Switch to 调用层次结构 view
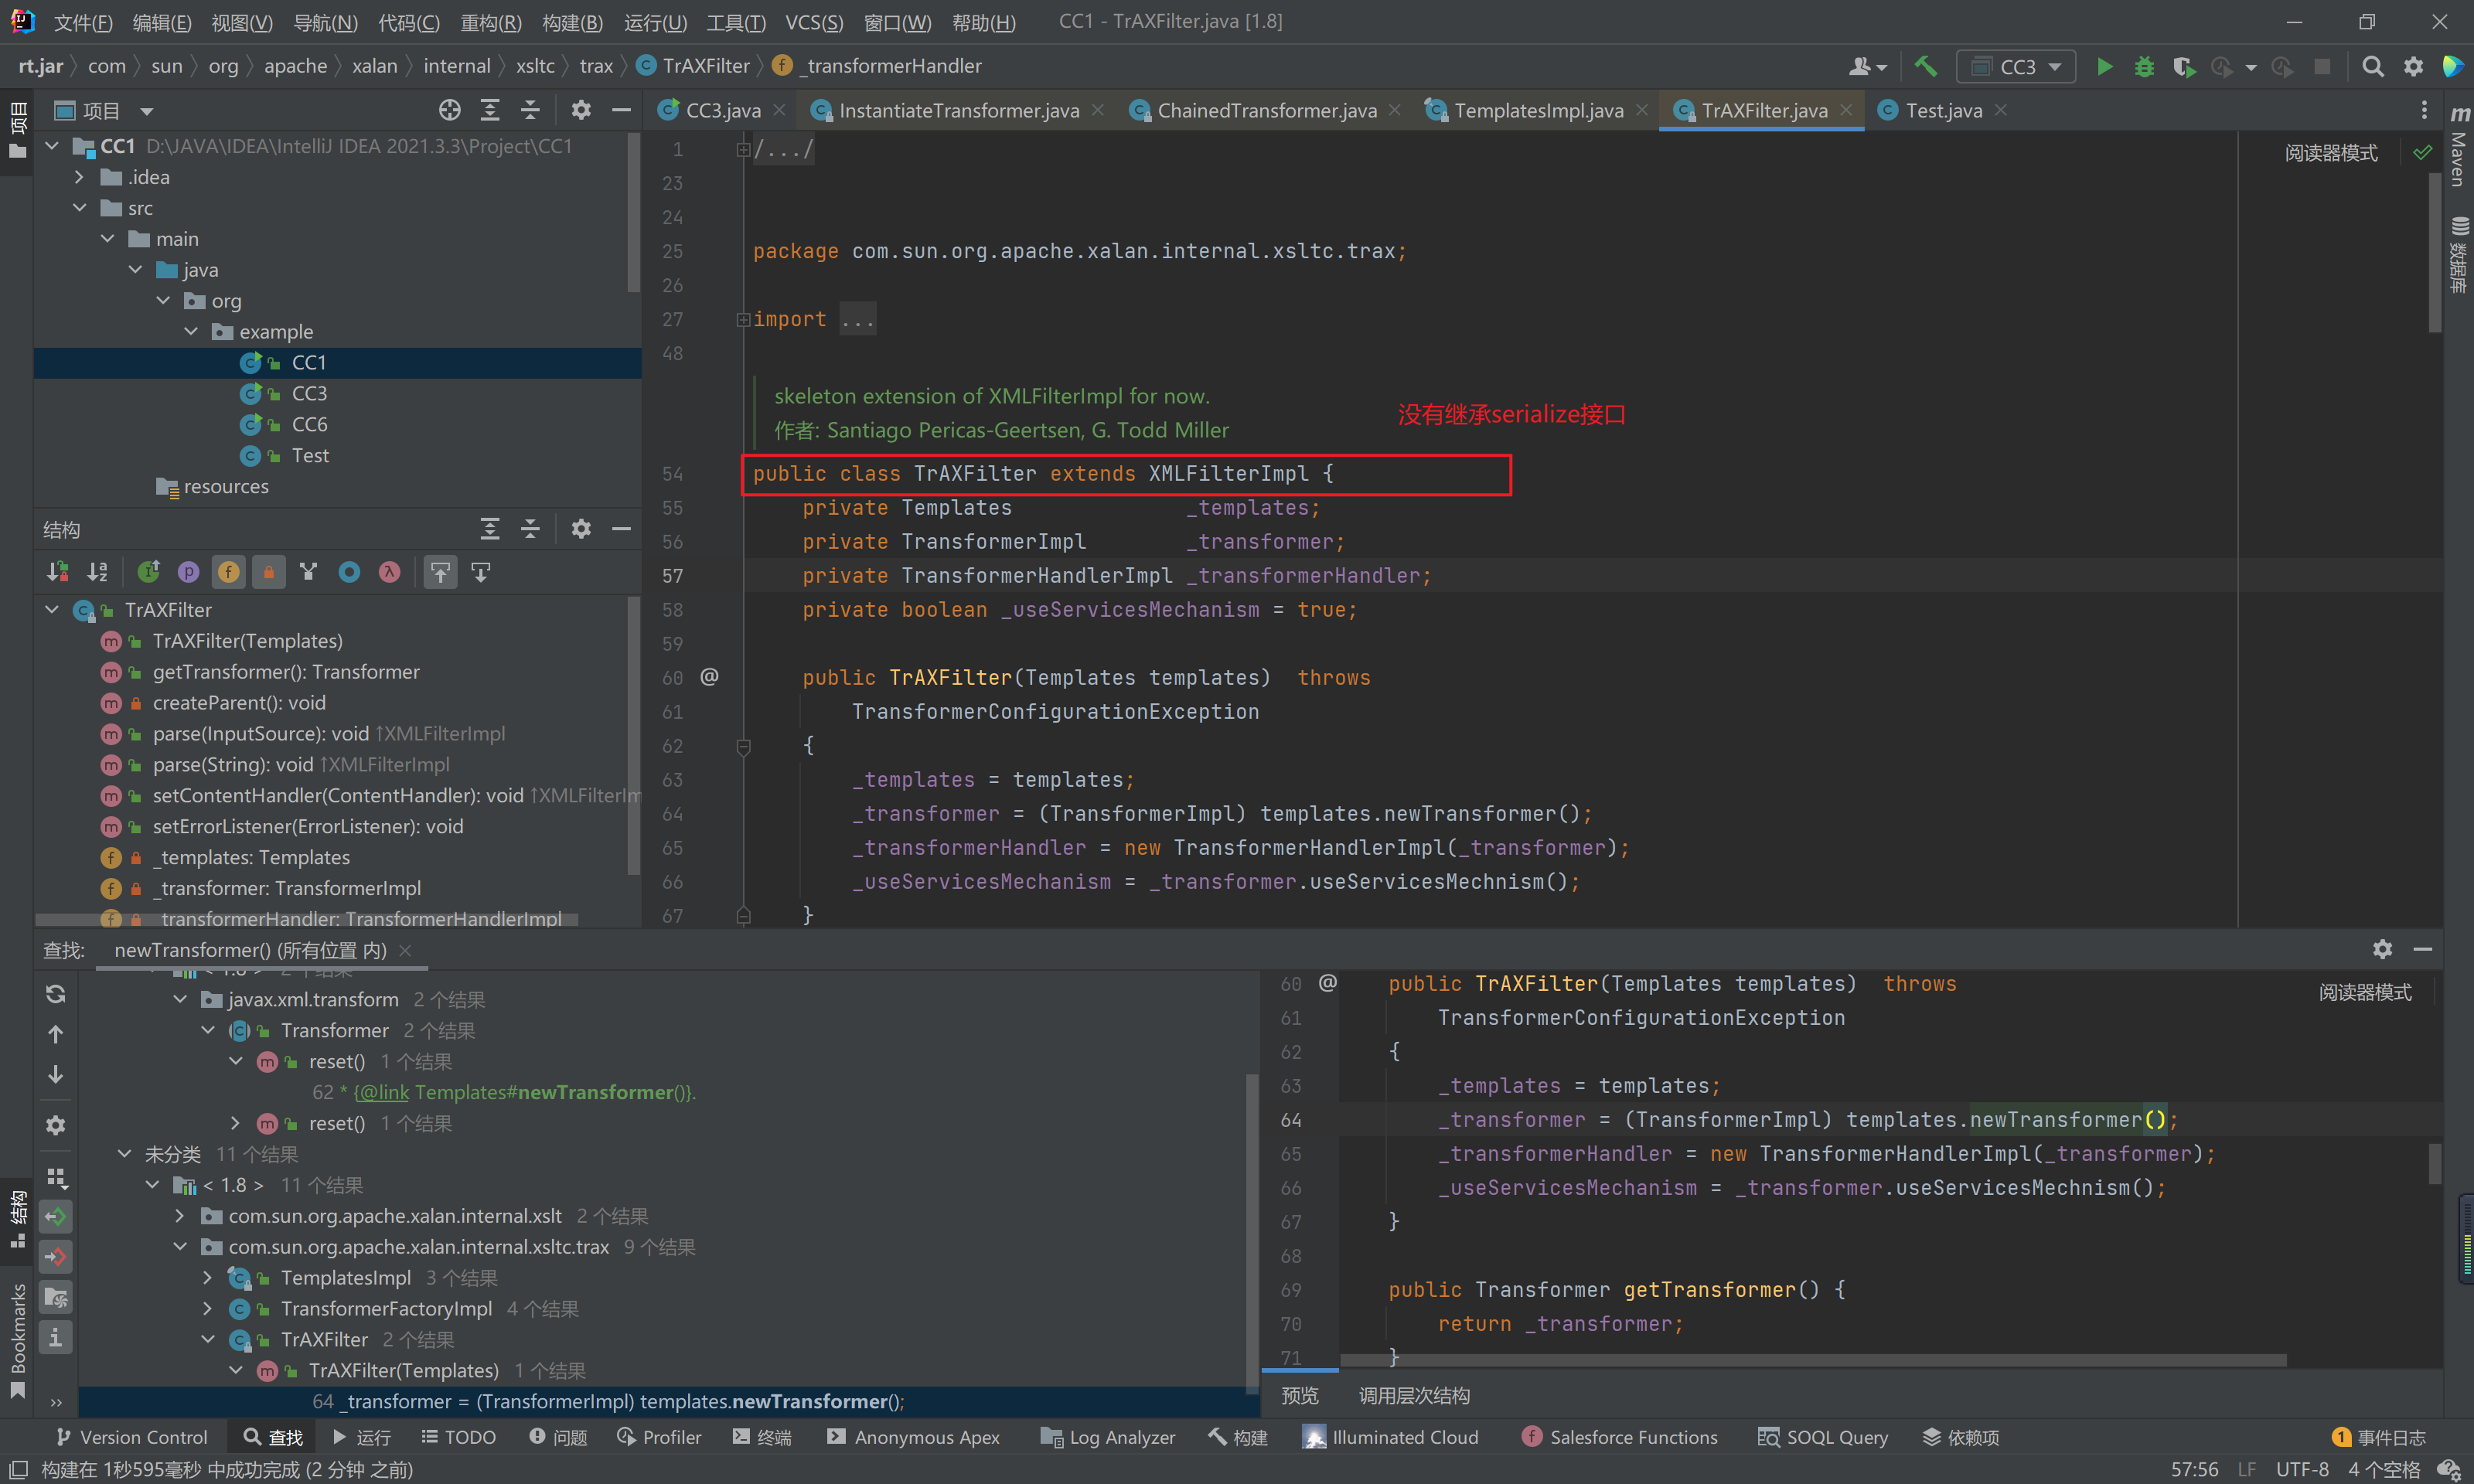The height and width of the screenshot is (1484, 2474). click(1413, 1395)
